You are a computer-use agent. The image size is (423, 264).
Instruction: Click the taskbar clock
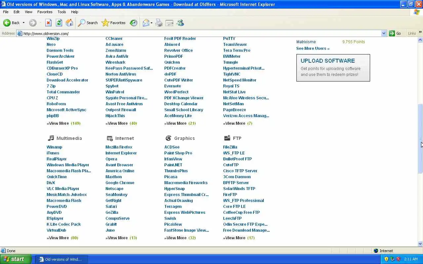coord(411,259)
